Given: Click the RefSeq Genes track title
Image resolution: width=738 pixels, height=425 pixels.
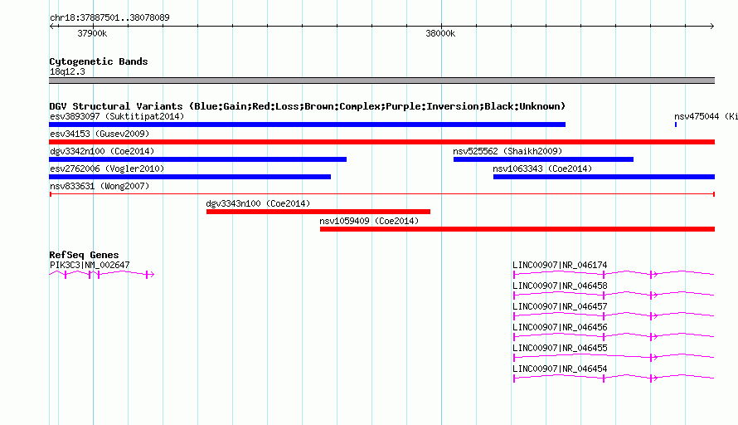Looking at the screenshot, I should coord(84,255).
